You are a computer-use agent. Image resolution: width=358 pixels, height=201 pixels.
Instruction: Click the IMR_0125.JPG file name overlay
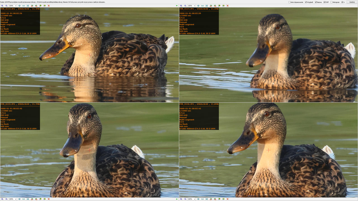[x=7, y=104]
